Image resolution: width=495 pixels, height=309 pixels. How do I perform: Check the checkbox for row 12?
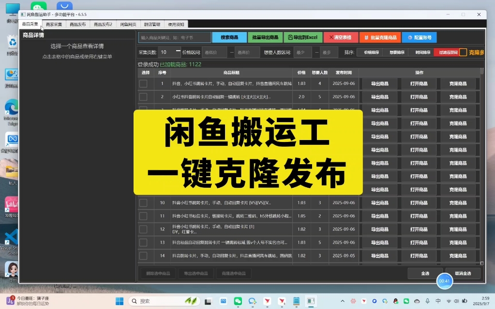(143, 229)
